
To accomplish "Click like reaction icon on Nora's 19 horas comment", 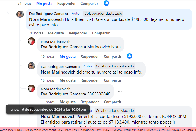I will 130,56.
